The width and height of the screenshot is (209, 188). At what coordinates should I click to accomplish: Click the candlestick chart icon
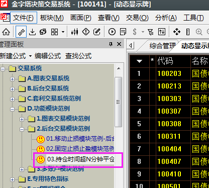tap(74, 32)
